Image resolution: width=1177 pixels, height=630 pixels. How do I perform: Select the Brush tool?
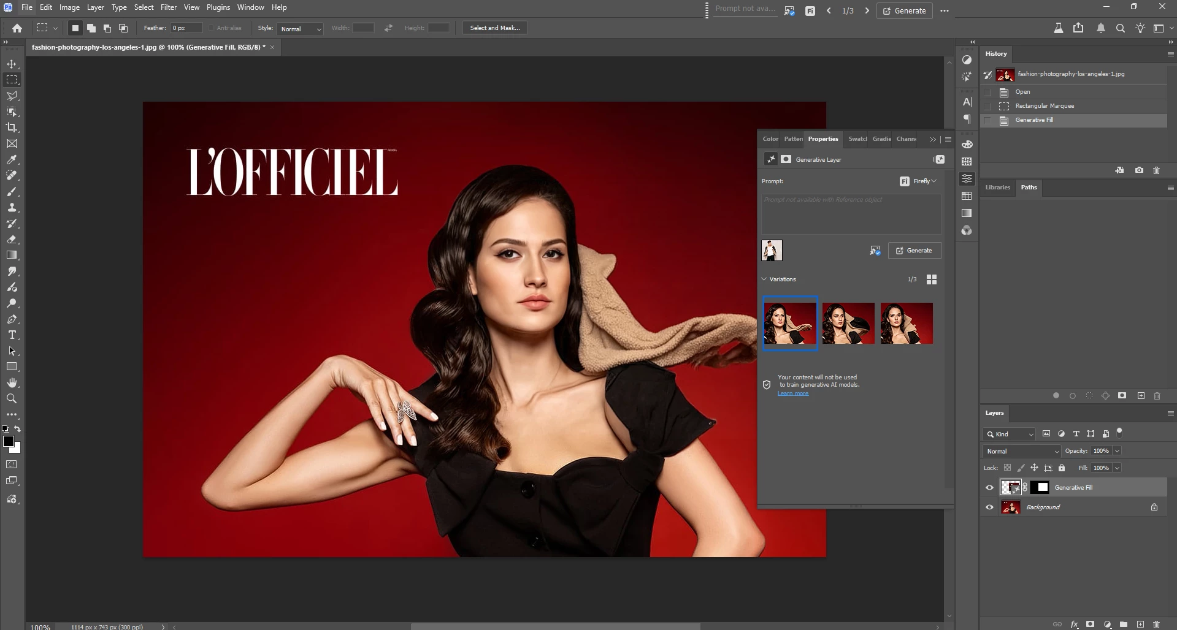[x=12, y=191]
